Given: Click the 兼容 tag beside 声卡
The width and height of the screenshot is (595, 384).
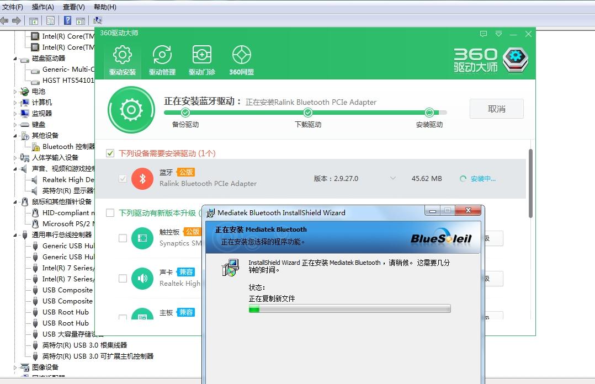Looking at the screenshot, I should pos(186,271).
